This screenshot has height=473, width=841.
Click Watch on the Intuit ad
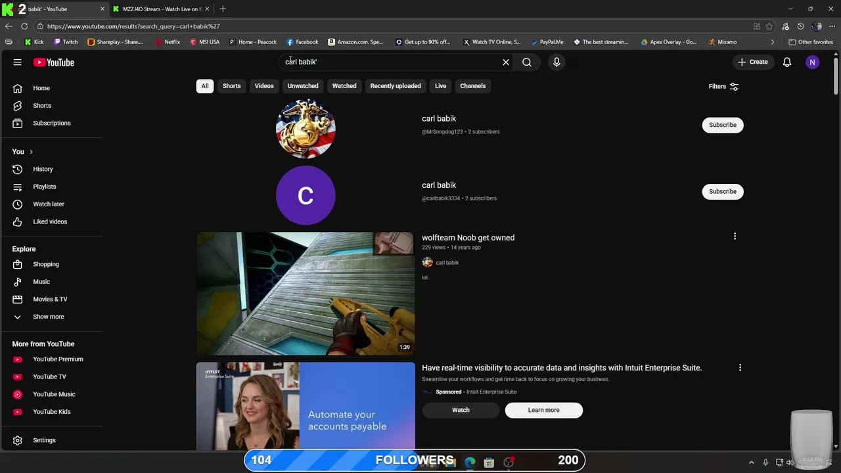pos(461,410)
